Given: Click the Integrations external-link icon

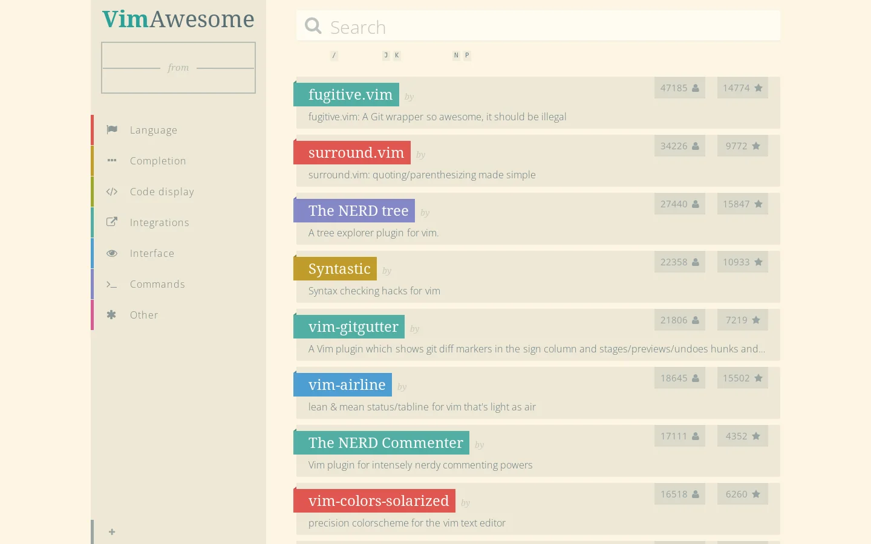Looking at the screenshot, I should coord(112,222).
